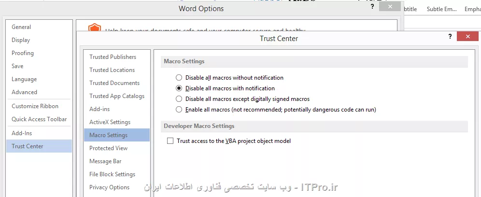Click the orange shield icon in Word Options
The width and height of the screenshot is (481, 197).
click(95, 28)
